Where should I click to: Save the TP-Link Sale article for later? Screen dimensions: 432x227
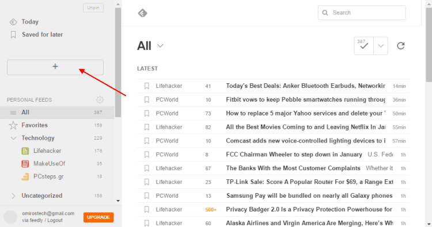click(x=146, y=182)
